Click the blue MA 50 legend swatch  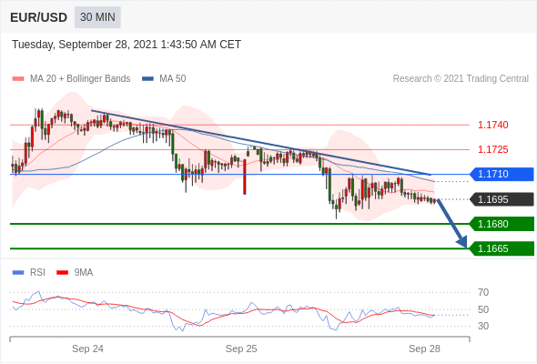pos(147,79)
